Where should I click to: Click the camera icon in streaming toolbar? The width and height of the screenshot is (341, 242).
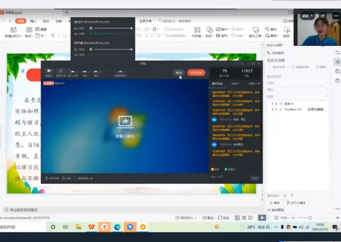(x=49, y=71)
